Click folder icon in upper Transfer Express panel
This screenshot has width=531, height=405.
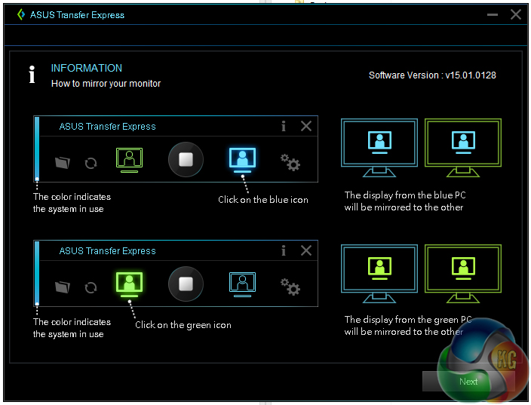coord(63,163)
